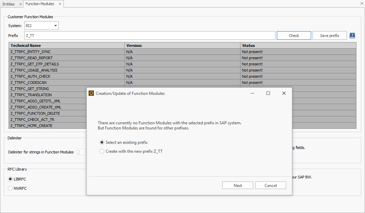Viewport: 365px width, 213px height.
Task: Switch to the Entities tab
Action: pos(9,4)
